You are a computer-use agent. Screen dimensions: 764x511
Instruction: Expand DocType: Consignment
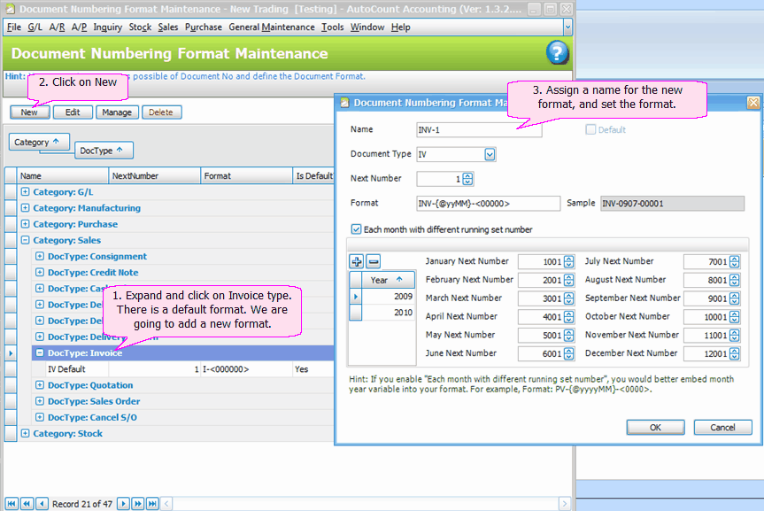coord(40,256)
